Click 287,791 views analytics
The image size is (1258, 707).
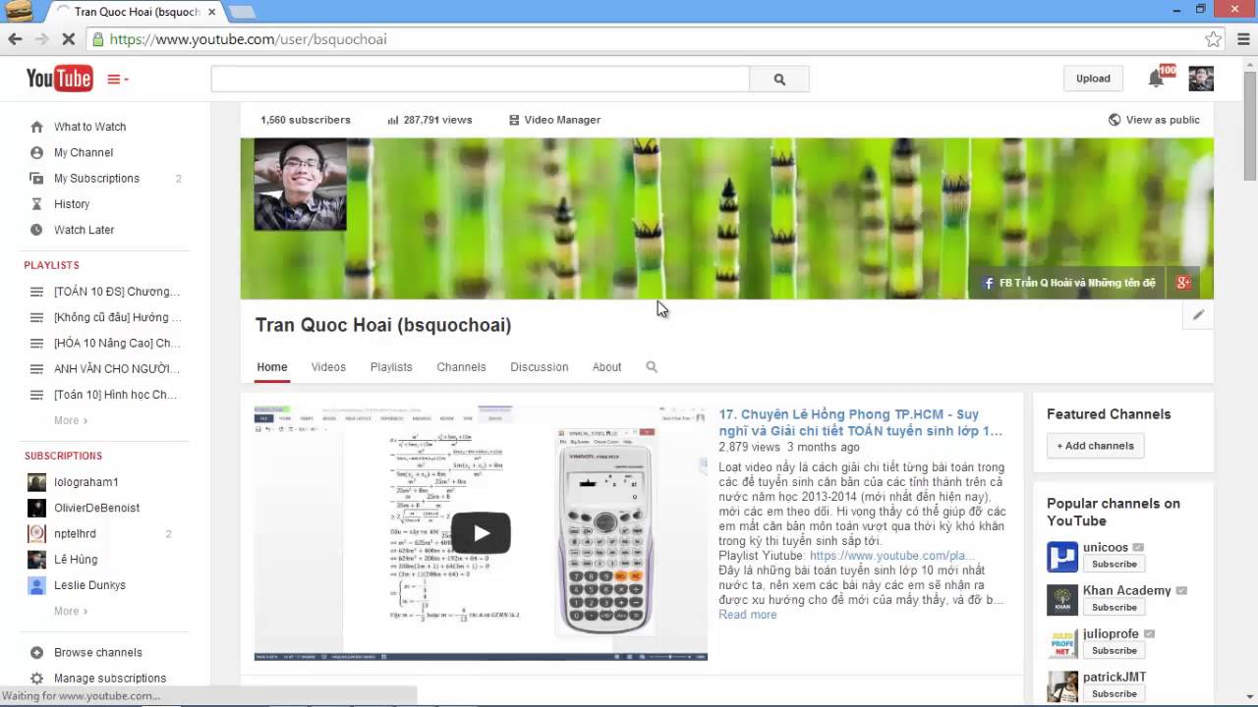click(429, 120)
